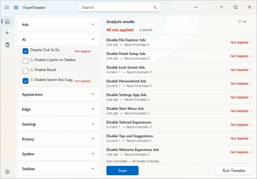Select the Disable Tips and Suggestions result

click(x=180, y=138)
